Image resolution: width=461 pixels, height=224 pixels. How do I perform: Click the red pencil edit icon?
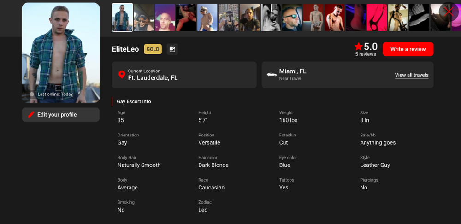click(31, 115)
